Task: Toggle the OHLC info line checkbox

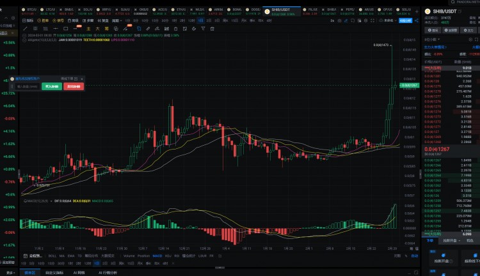Action: pyautogui.click(x=24, y=35)
